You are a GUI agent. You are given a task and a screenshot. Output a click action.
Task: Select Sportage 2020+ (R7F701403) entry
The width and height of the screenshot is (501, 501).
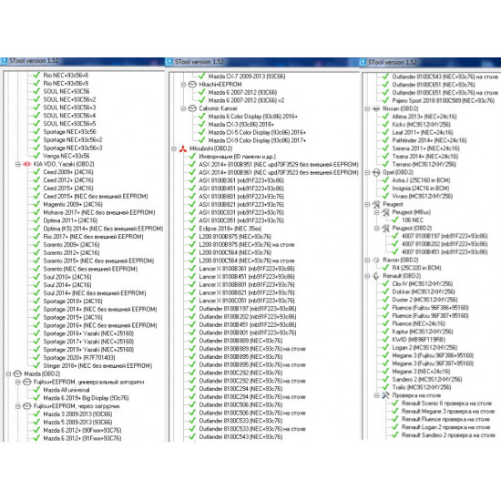(x=79, y=358)
